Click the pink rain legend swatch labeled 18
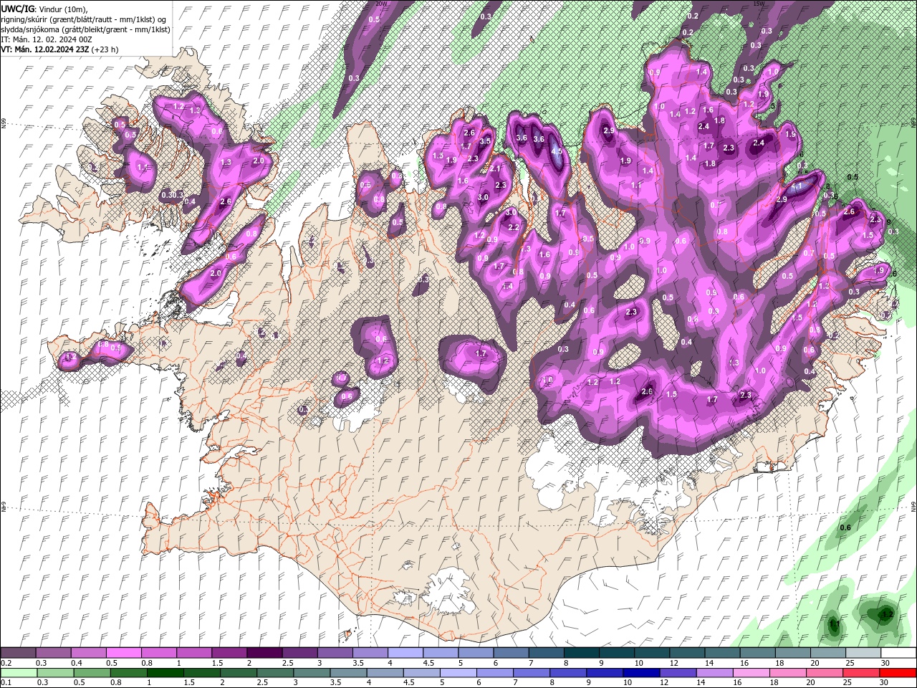The width and height of the screenshot is (917, 688). pos(787,673)
